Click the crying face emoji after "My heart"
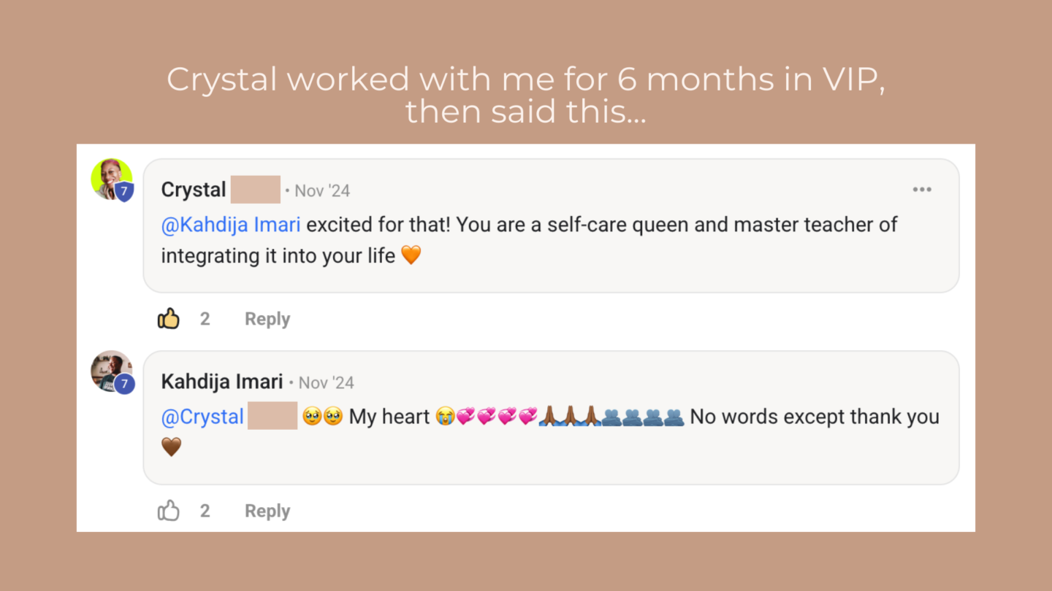This screenshot has width=1052, height=591. point(443,417)
